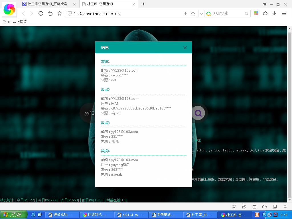
Task: Bookmark page with the toolbar star
Action: pyautogui.click(x=60, y=13)
